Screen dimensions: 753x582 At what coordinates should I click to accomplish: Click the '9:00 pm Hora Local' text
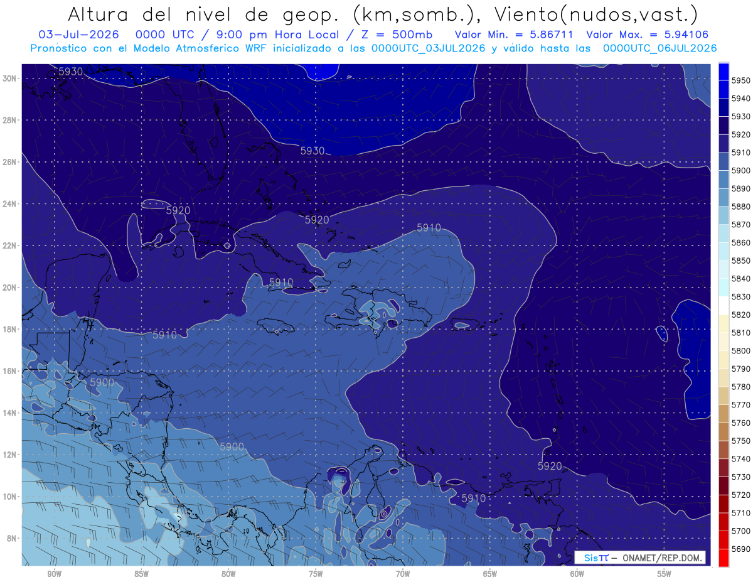(279, 35)
